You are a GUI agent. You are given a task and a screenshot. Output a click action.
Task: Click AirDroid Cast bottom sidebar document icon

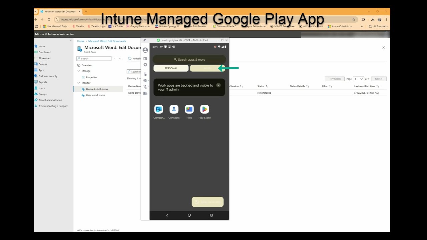pos(145,94)
